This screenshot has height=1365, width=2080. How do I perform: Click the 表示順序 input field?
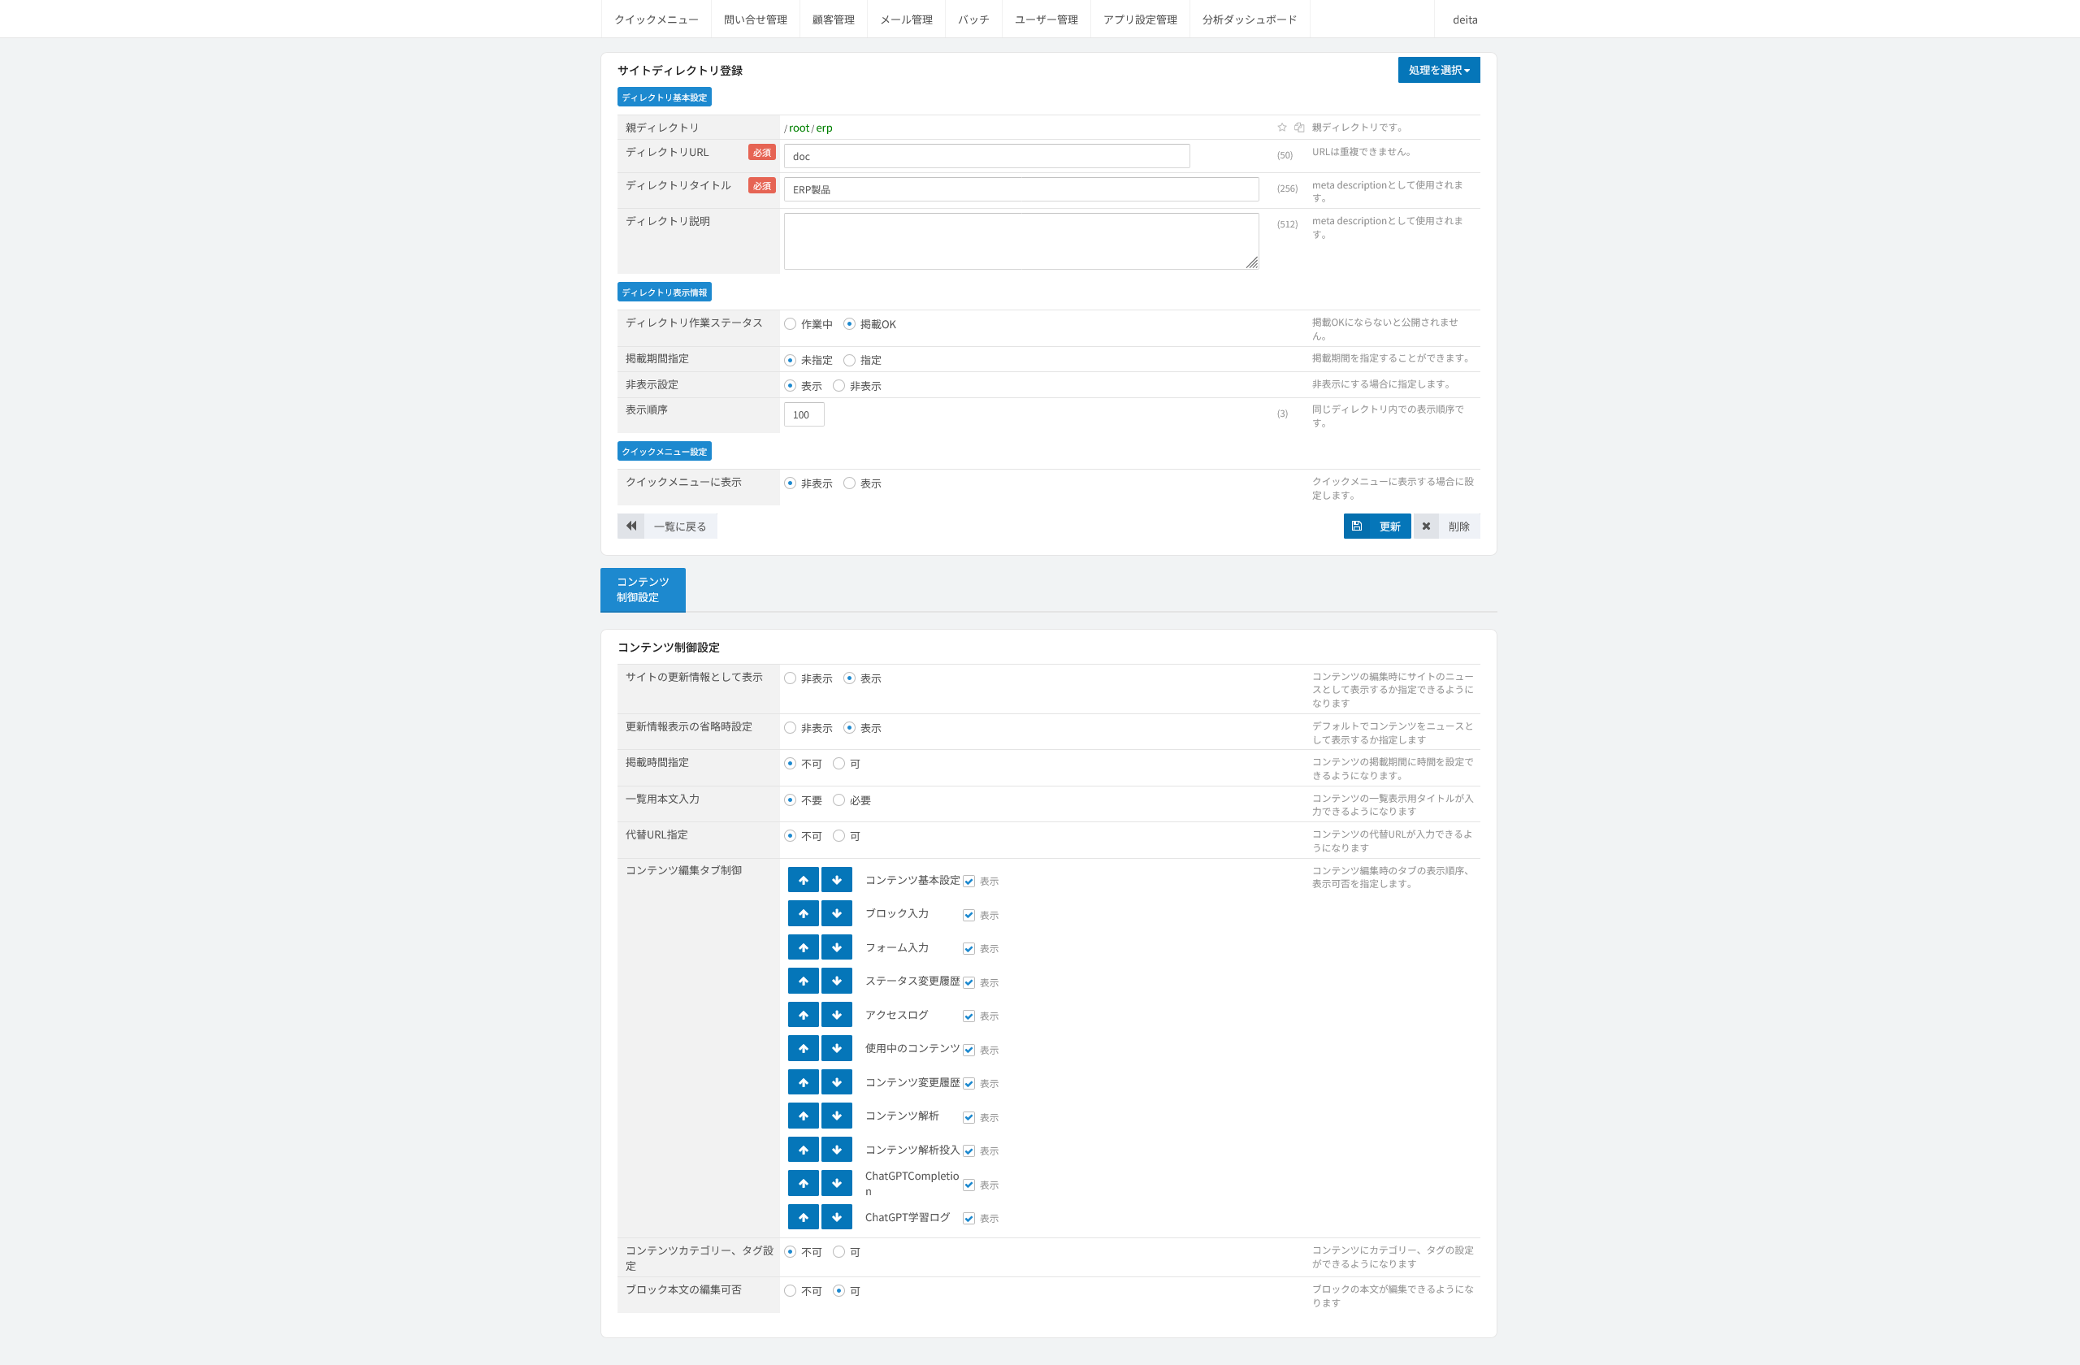click(804, 414)
